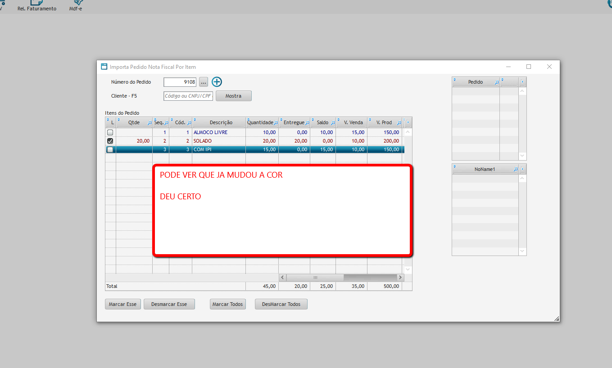
Task: Select the COM IPI row in the grid
Action: (218, 149)
